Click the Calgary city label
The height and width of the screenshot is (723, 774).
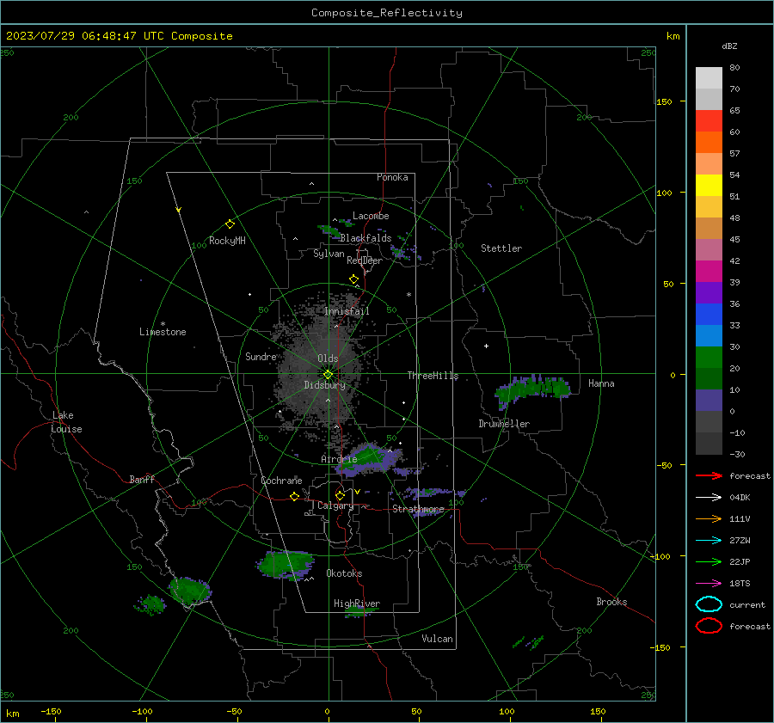[335, 505]
